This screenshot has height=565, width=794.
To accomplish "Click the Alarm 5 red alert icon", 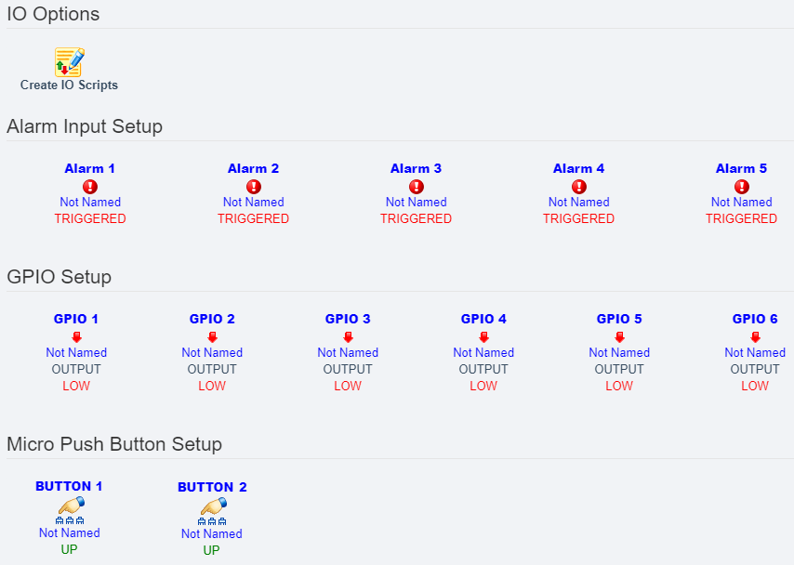I will [741, 185].
